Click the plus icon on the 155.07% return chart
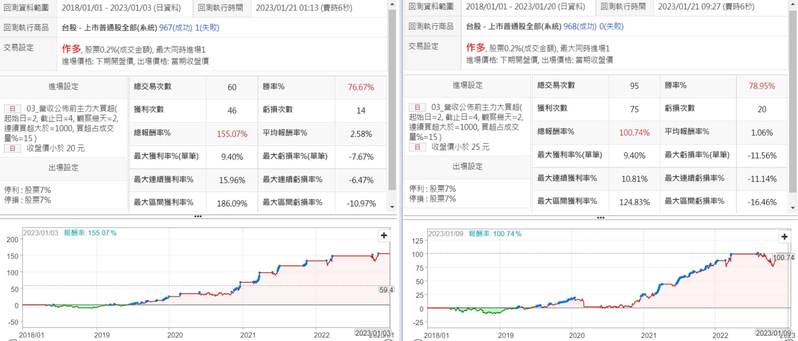This screenshot has height=341, width=798. [384, 235]
